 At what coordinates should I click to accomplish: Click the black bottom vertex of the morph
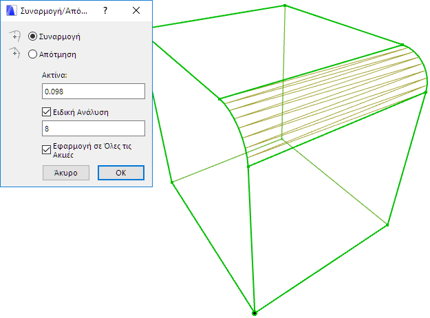tap(255, 313)
